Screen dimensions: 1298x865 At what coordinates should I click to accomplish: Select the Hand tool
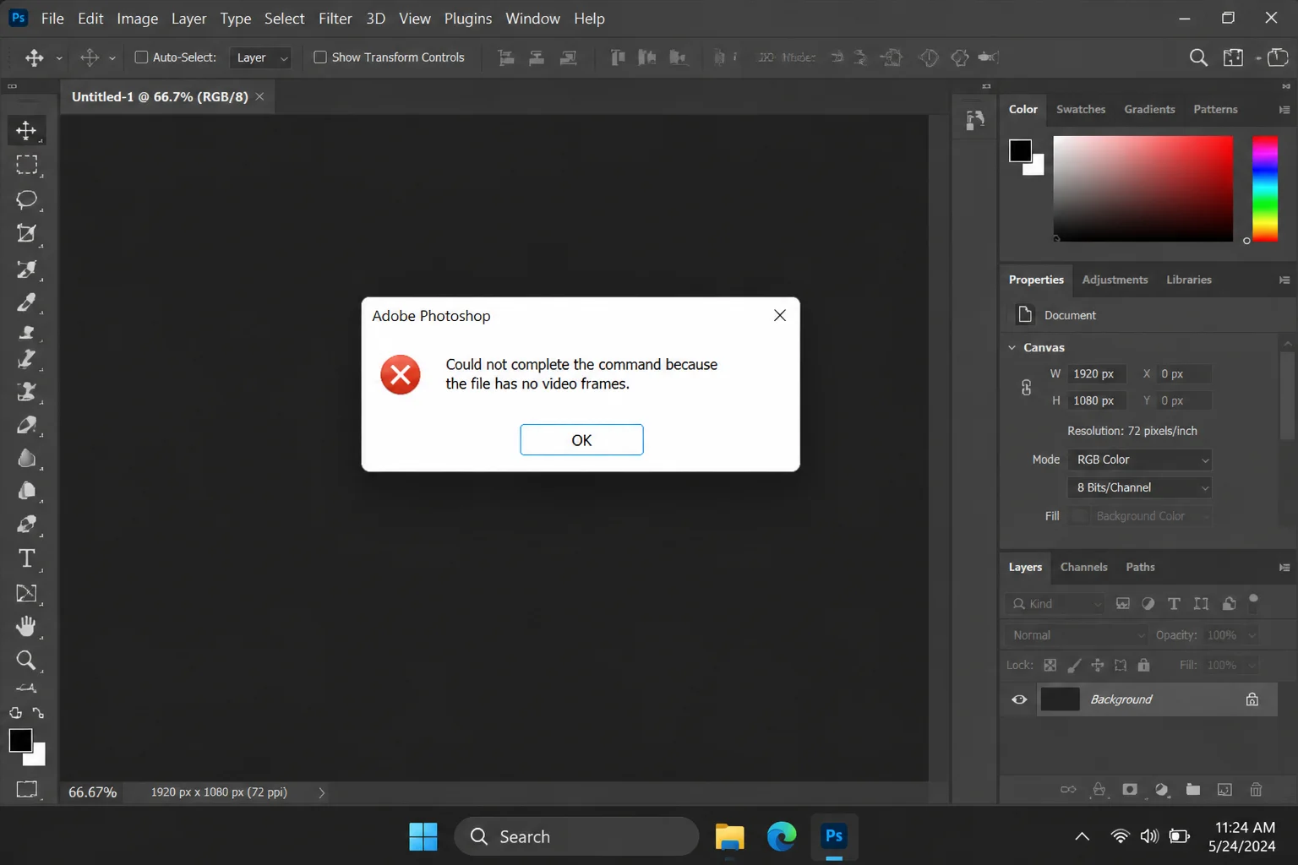pyautogui.click(x=26, y=626)
